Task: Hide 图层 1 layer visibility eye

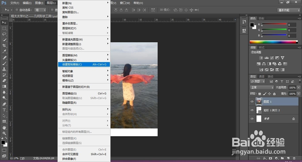Action: pyautogui.click(x=252, y=102)
